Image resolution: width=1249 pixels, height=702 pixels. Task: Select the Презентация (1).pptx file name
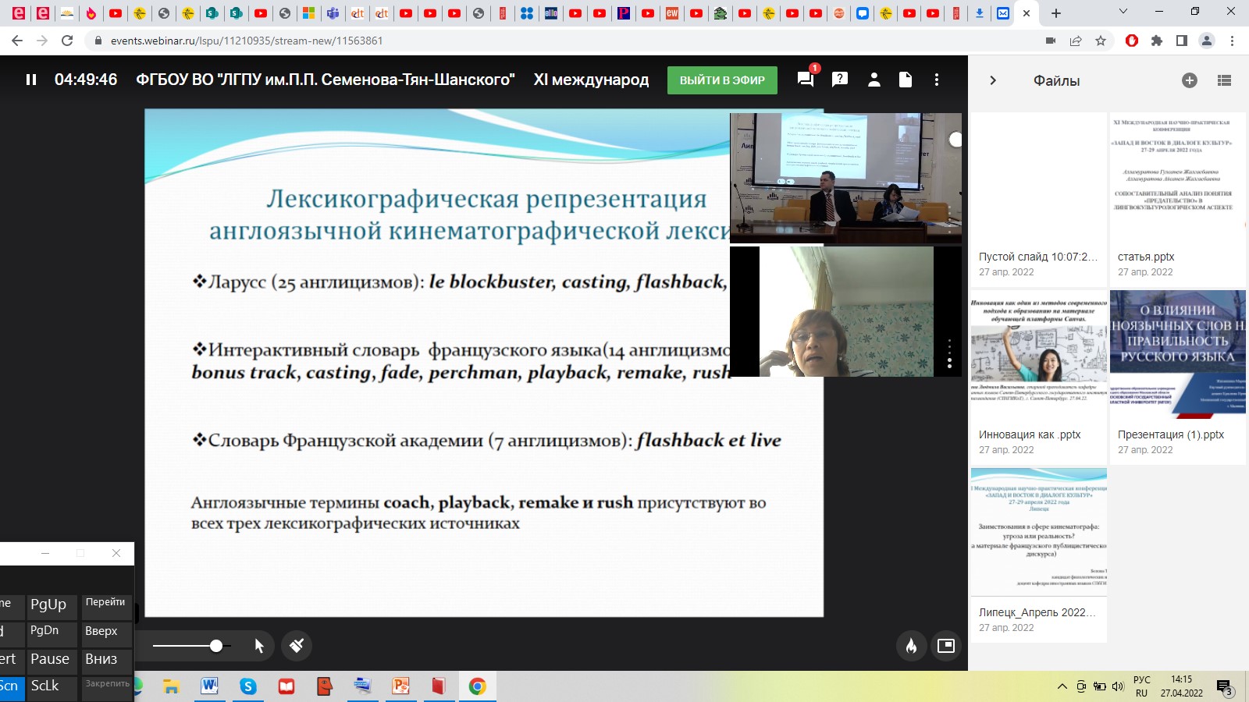pyautogui.click(x=1171, y=434)
